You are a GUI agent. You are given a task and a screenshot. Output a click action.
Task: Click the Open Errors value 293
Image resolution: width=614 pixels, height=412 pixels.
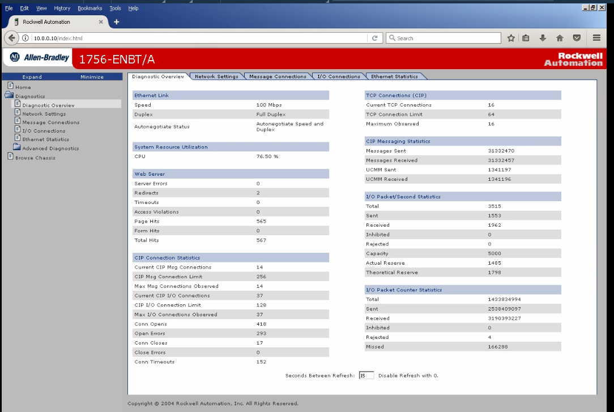[261, 334]
